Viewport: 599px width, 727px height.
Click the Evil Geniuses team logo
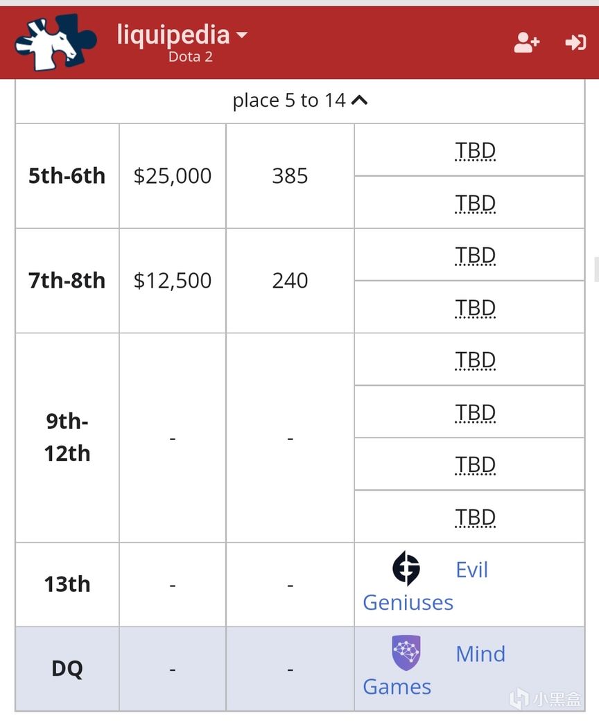coord(406,568)
